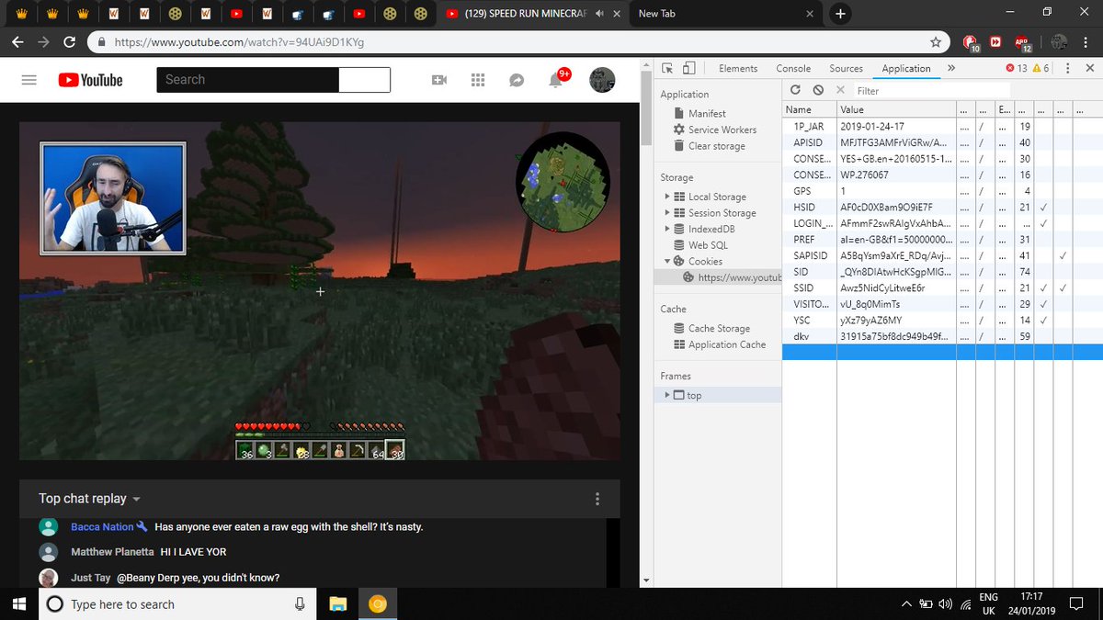Go to YouTube home via logo
This screenshot has width=1103, height=620.
tap(90, 80)
